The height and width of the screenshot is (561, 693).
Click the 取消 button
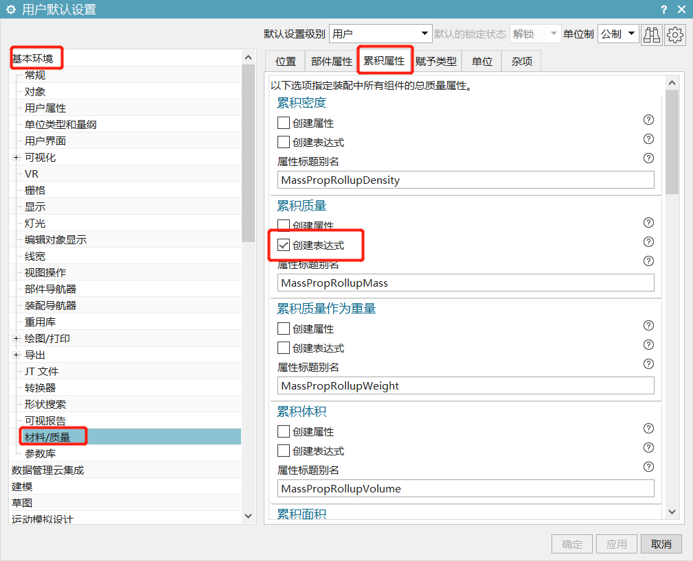coord(661,544)
